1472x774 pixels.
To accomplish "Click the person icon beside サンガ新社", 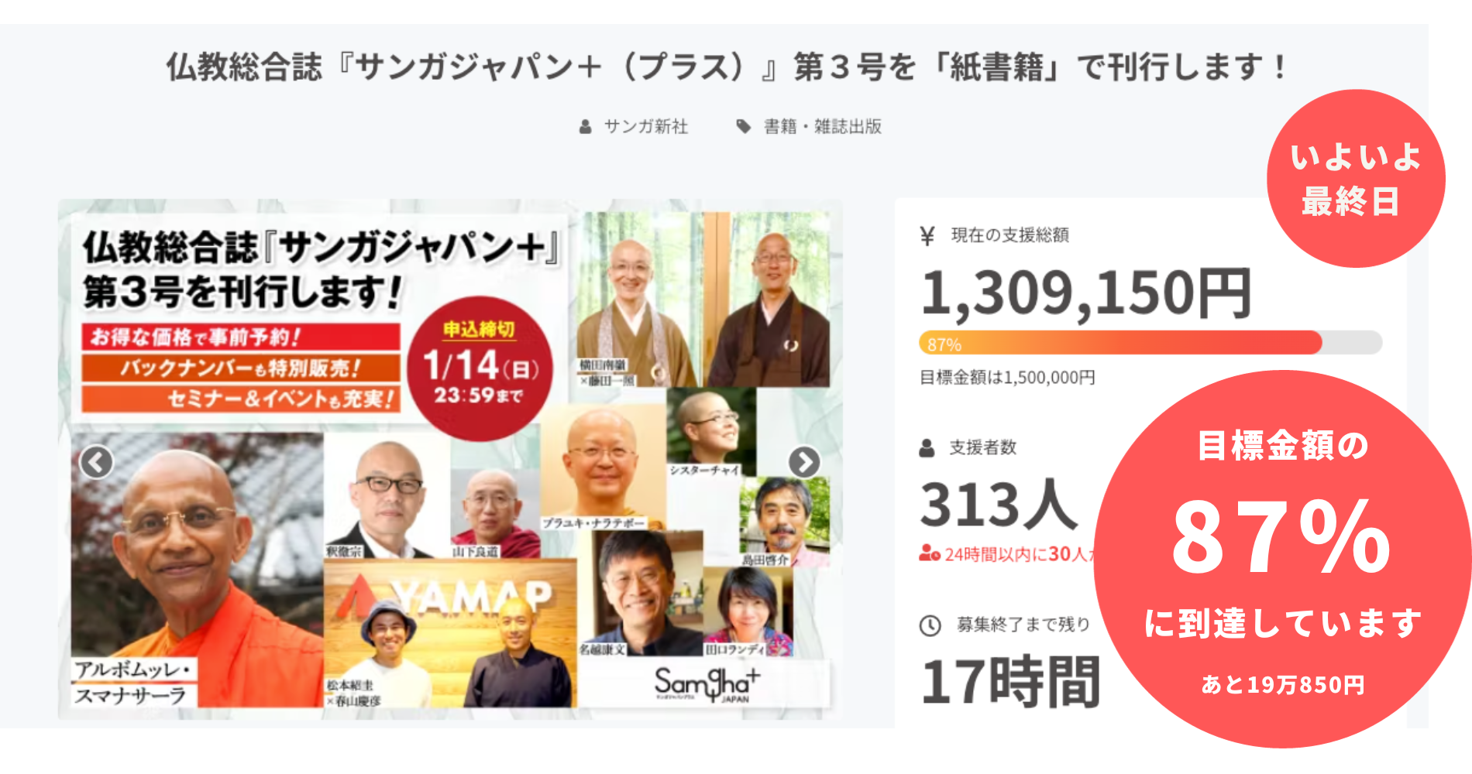I will pyautogui.click(x=586, y=127).
